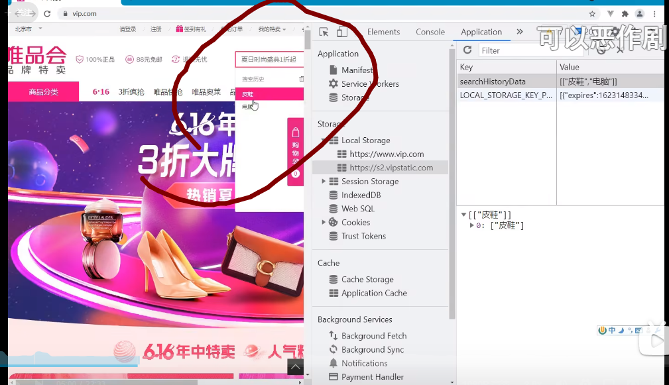This screenshot has width=669, height=385.
Task: Expand the Session Storage tree node
Action: coord(324,181)
